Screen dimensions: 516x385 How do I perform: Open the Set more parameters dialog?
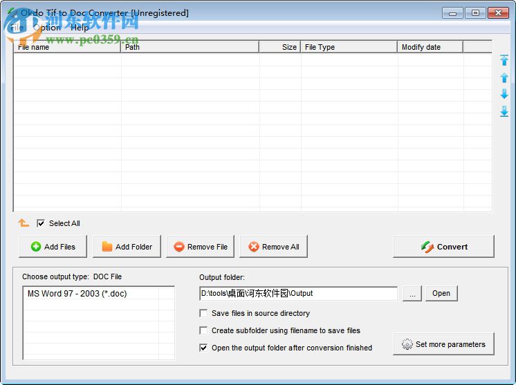pyautogui.click(x=443, y=344)
